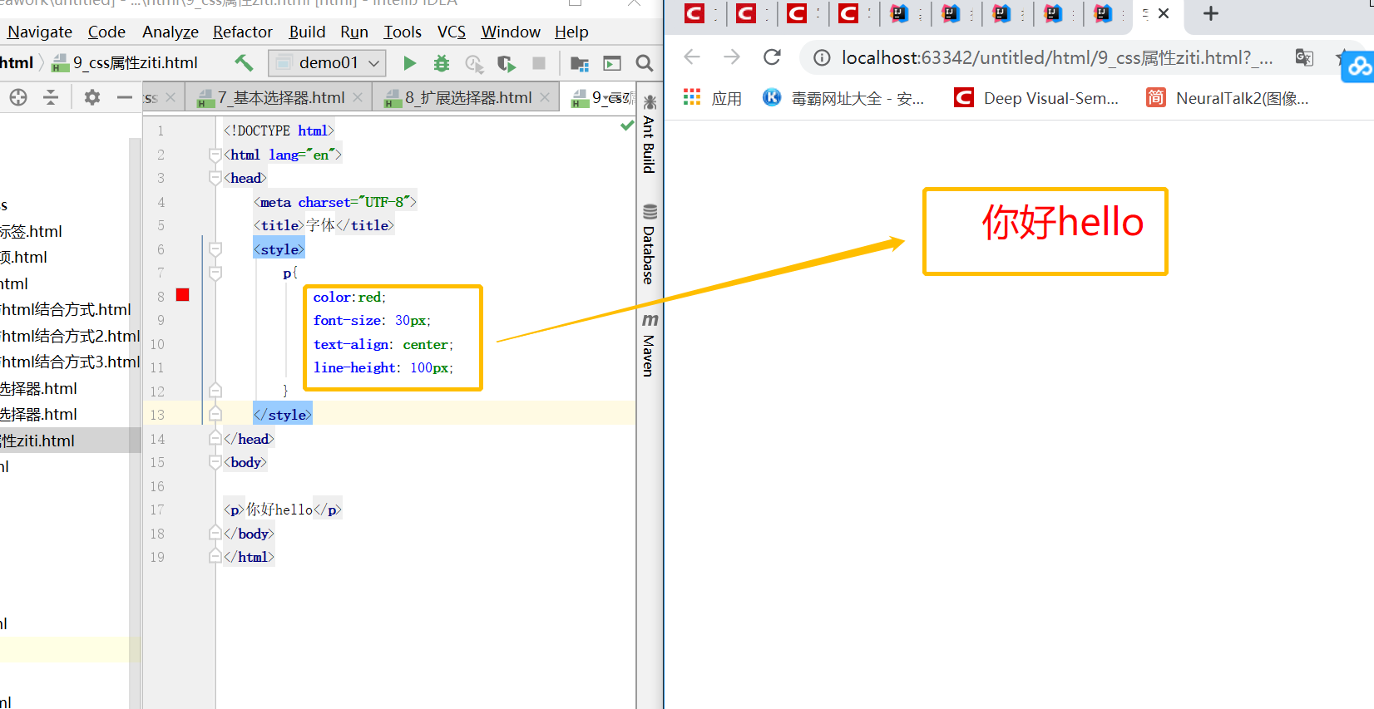Open the 毒霸网址大全 bookmark
The image size is (1374, 709).
tap(843, 98)
